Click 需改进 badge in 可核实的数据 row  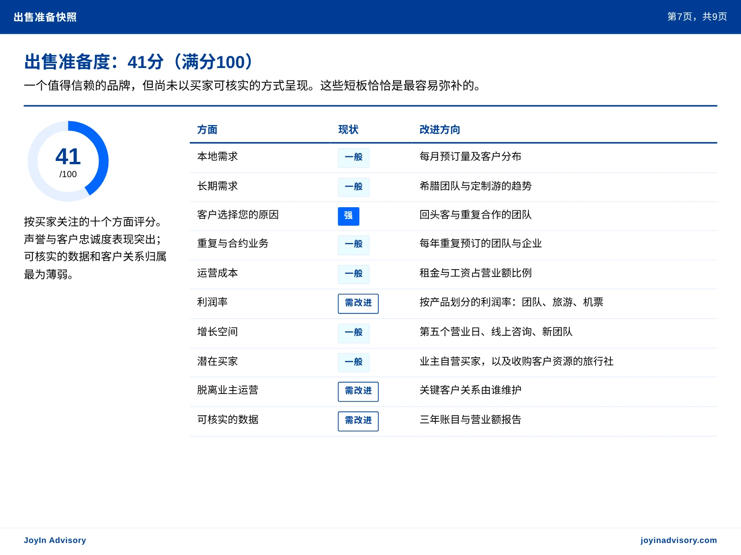point(358,421)
